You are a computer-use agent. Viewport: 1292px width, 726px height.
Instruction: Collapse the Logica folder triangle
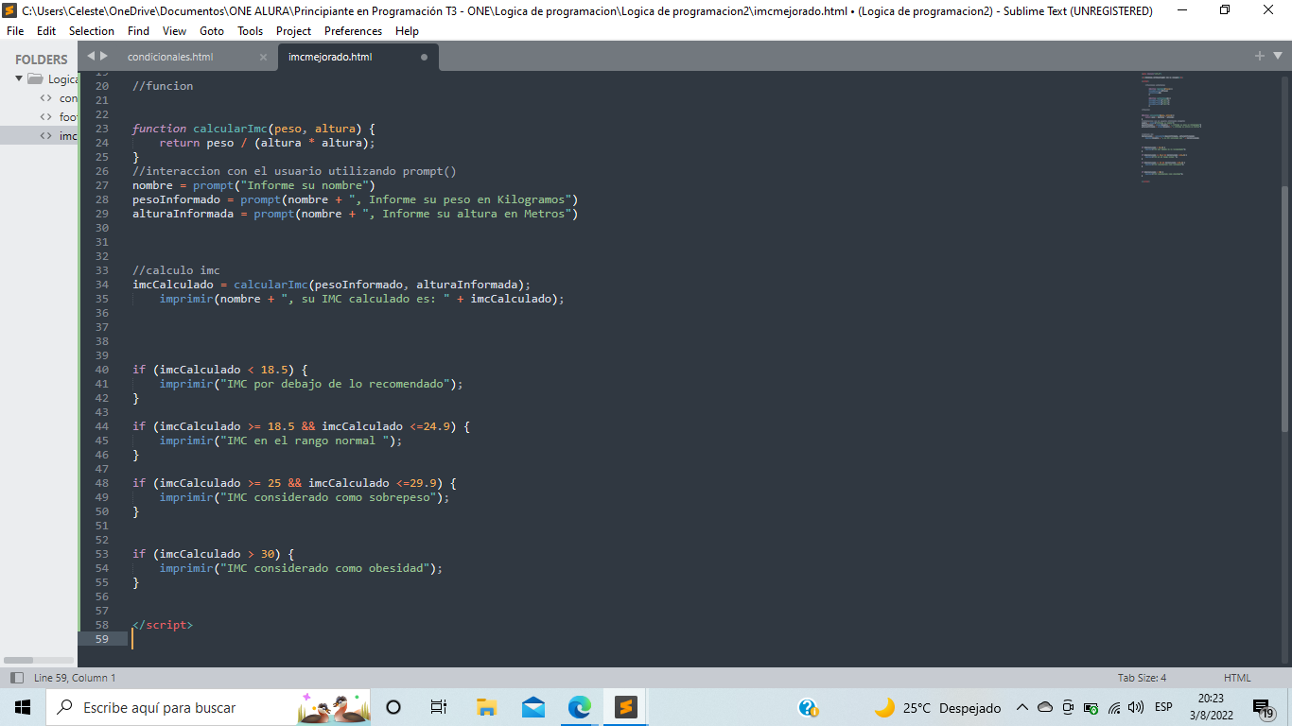coord(19,78)
